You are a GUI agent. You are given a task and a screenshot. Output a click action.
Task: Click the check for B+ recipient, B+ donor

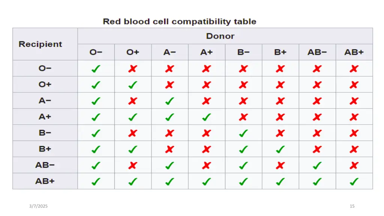[x=280, y=149]
